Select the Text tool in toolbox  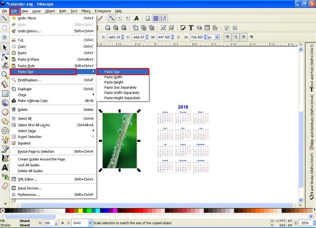point(5,167)
